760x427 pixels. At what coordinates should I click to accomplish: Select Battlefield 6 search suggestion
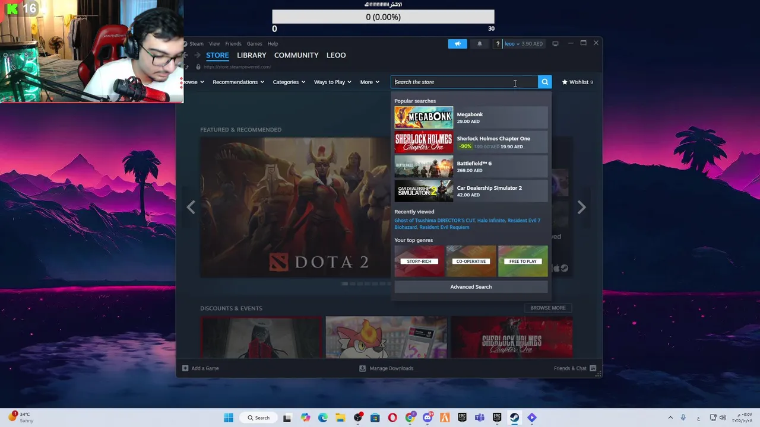pyautogui.click(x=471, y=167)
